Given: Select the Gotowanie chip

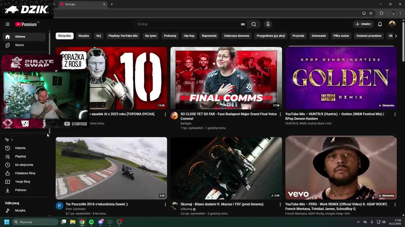Looking at the screenshot, I should pos(319,36).
